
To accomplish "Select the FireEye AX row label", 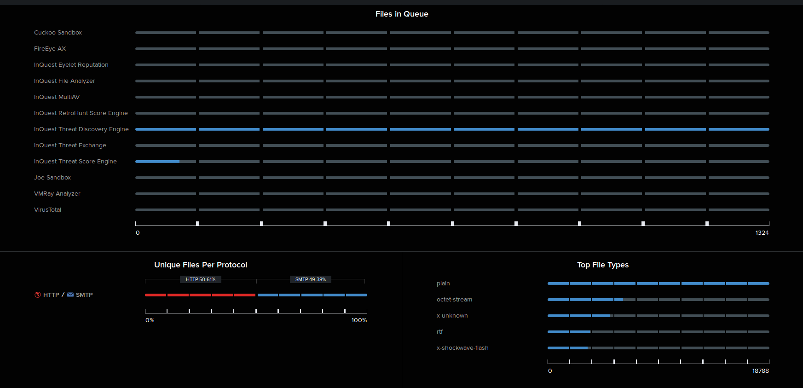I will [x=50, y=49].
